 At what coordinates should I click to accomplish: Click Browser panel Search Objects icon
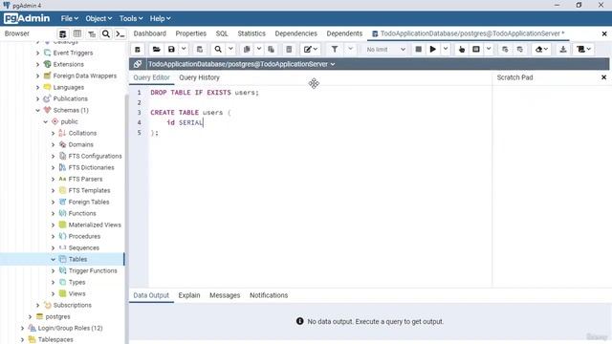tap(106, 34)
